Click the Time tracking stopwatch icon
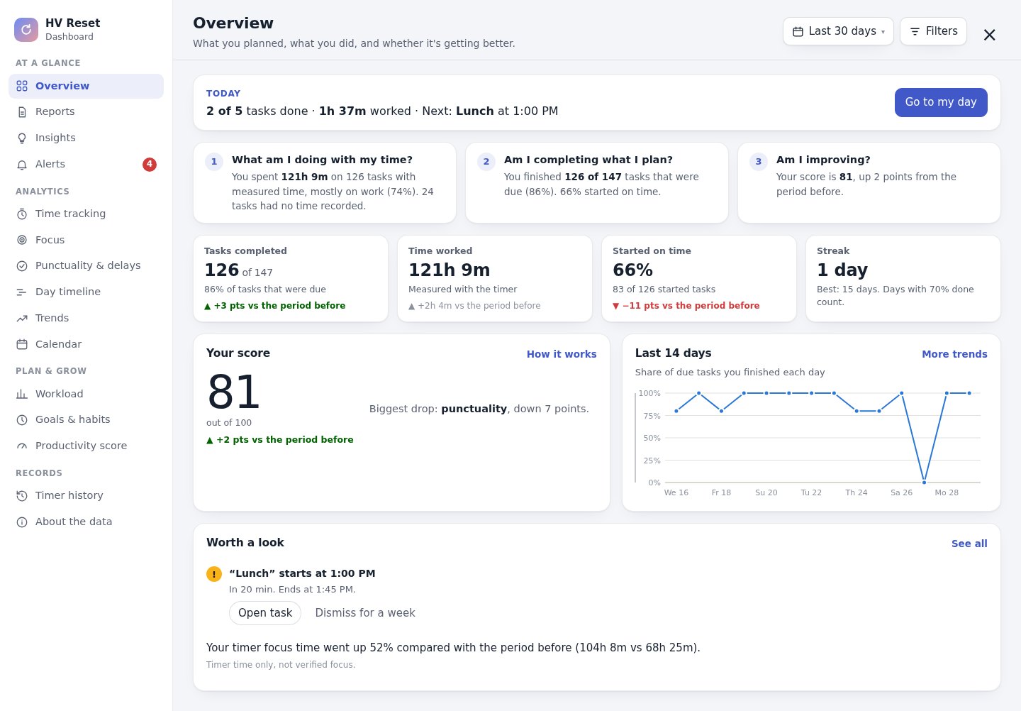Viewport: 1021px width, 711px height. click(x=22, y=214)
